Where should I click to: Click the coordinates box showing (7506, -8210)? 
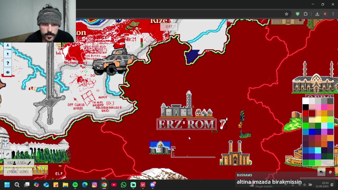tap(18, 172)
